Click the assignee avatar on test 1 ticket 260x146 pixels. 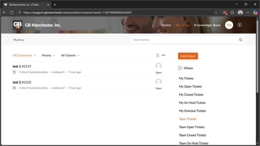158,66
